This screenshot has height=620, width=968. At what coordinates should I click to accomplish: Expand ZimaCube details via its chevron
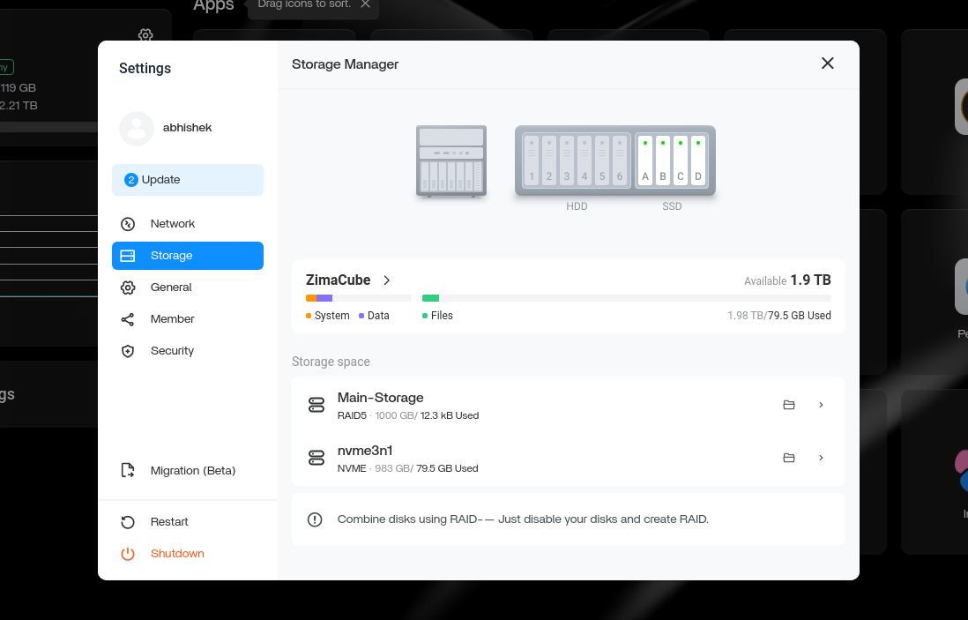pos(387,280)
